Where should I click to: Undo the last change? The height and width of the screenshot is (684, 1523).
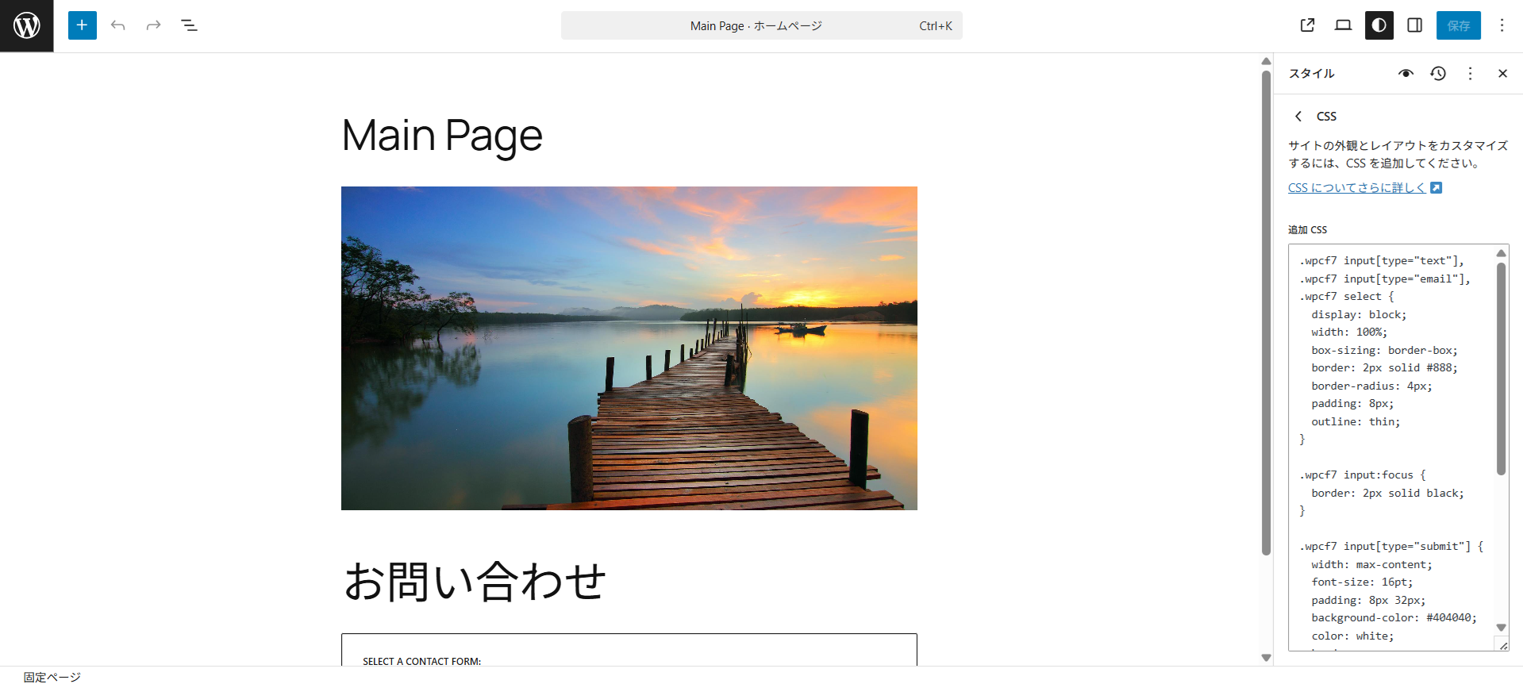coord(118,25)
